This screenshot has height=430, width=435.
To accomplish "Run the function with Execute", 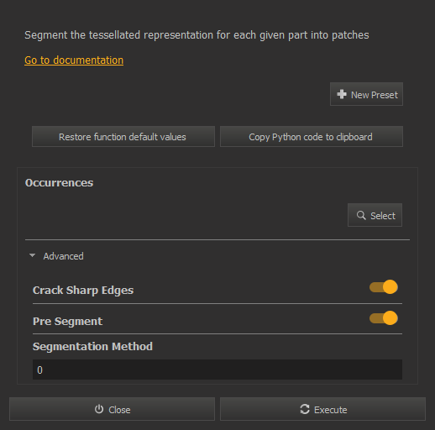I will [322, 409].
